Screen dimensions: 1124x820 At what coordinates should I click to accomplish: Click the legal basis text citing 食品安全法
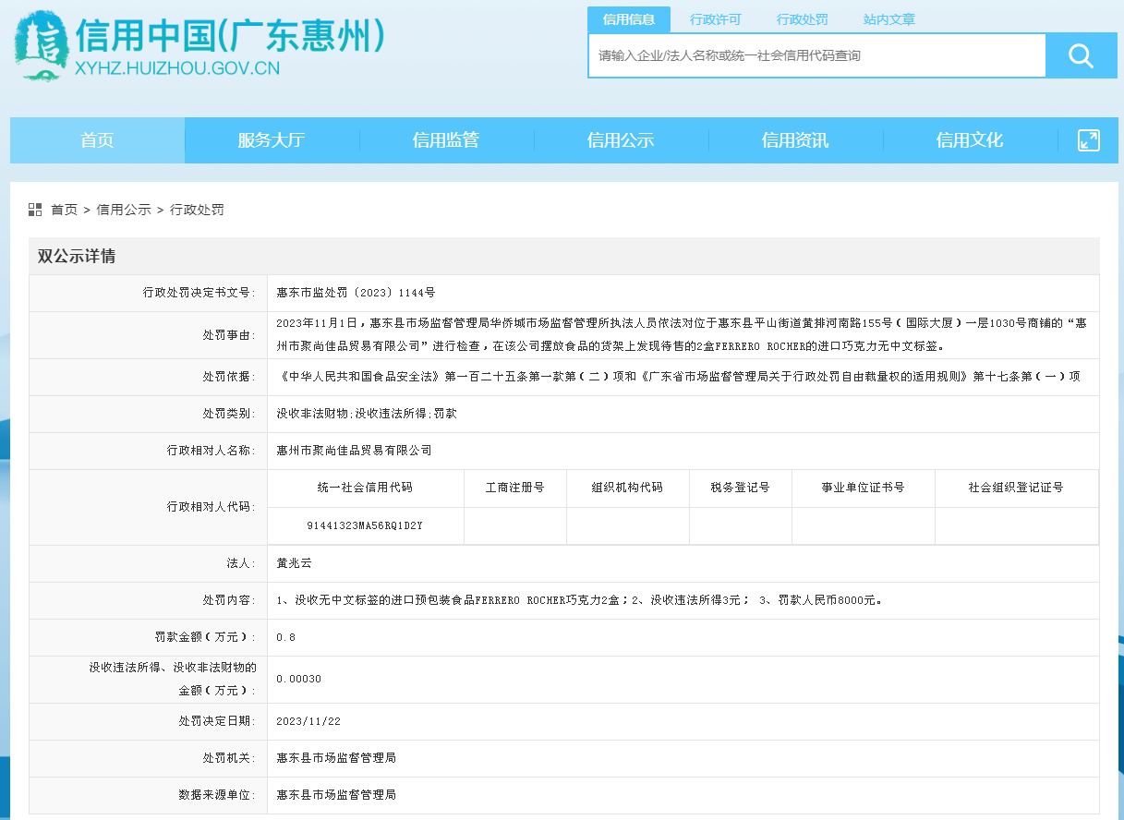[x=678, y=377]
